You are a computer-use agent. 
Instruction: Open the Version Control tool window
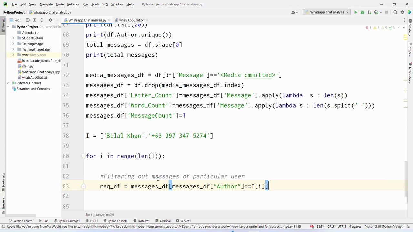pyautogui.click(x=21, y=221)
